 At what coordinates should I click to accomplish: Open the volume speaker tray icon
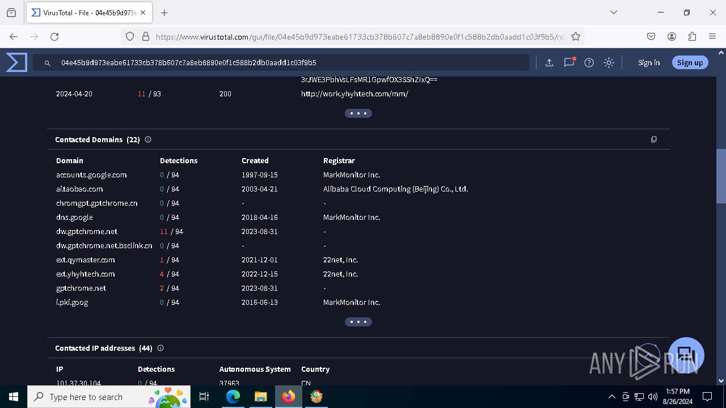(x=653, y=397)
